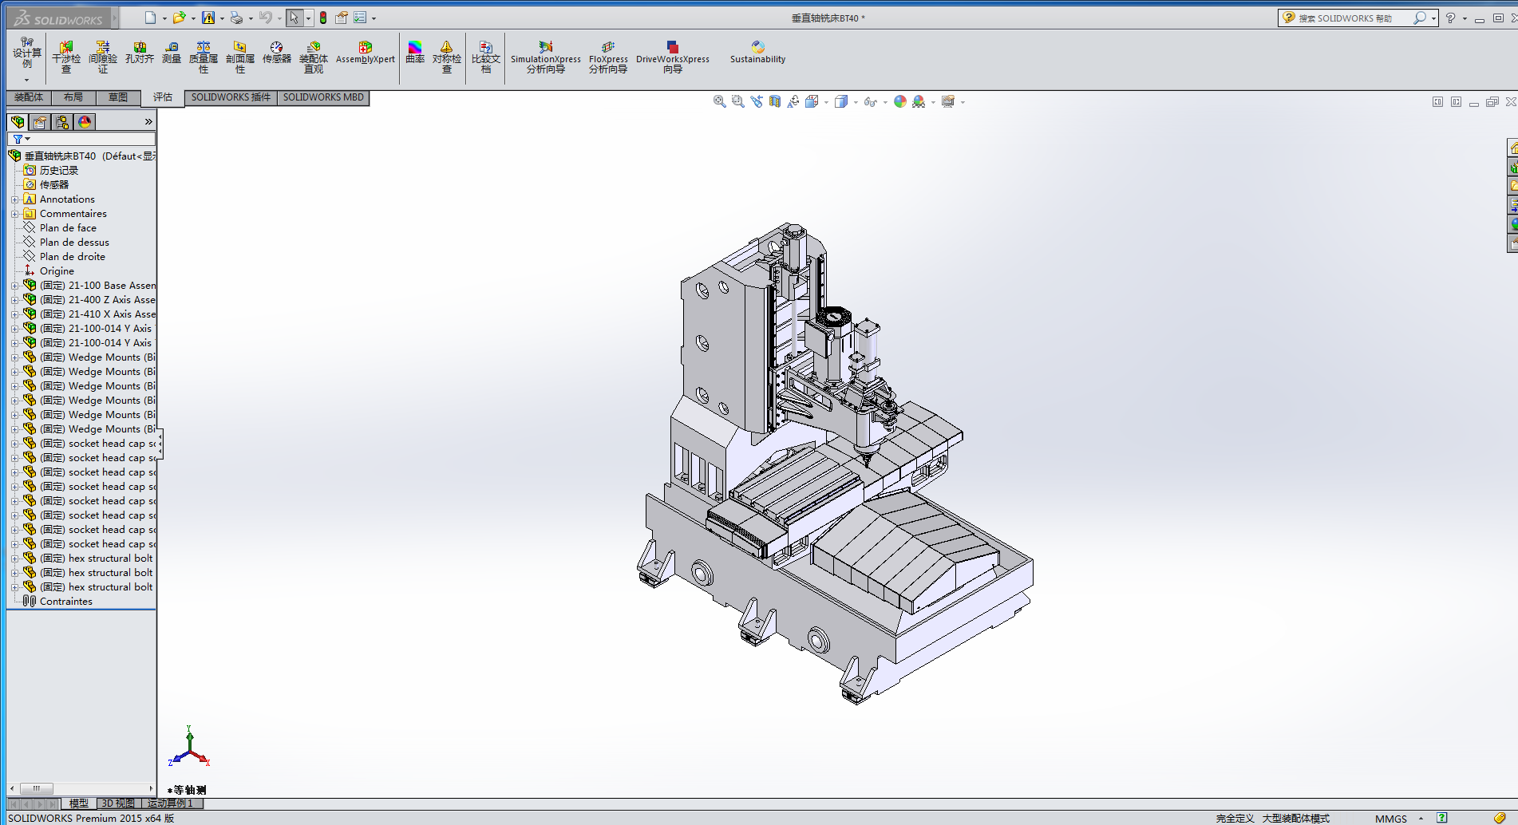
Task: Click the 测量 measure tool icon
Action: tap(172, 53)
